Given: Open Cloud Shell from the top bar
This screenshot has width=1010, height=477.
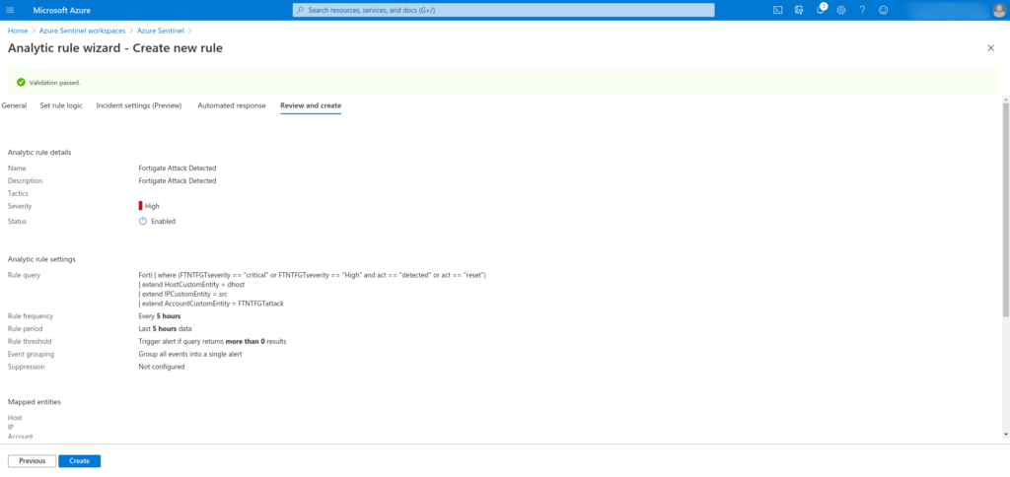Looking at the screenshot, I should [x=777, y=10].
